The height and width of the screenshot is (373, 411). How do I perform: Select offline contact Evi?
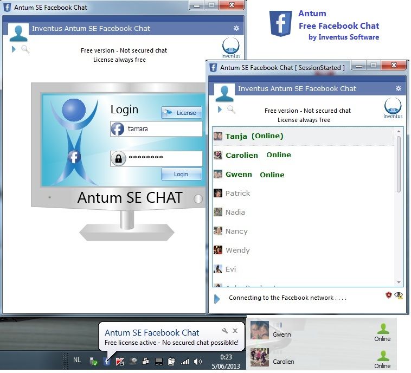pos(304,269)
